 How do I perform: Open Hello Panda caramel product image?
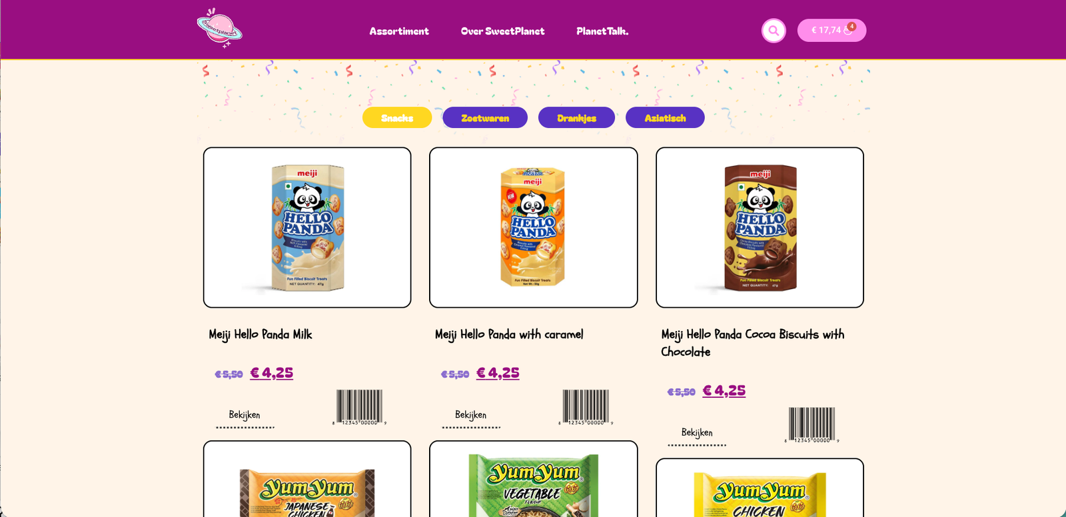[x=533, y=228]
